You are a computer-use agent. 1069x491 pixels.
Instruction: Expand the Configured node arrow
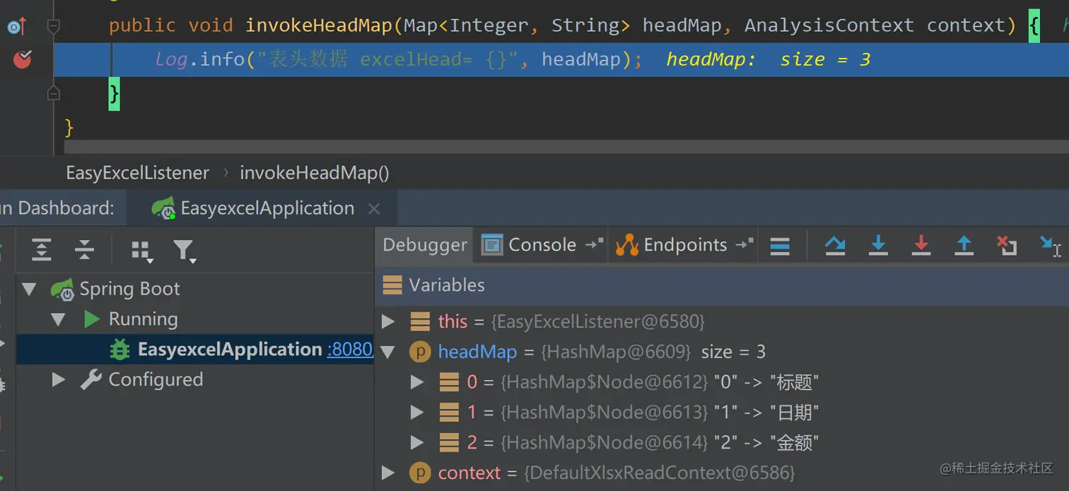point(59,379)
